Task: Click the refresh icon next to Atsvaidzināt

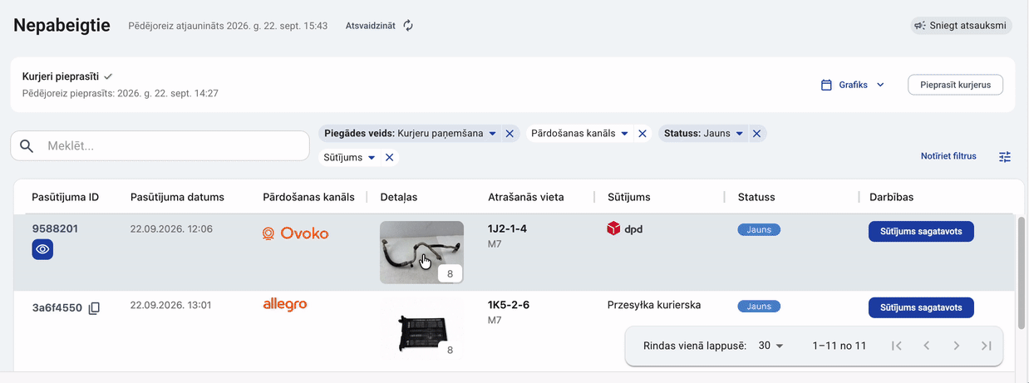Action: (408, 26)
